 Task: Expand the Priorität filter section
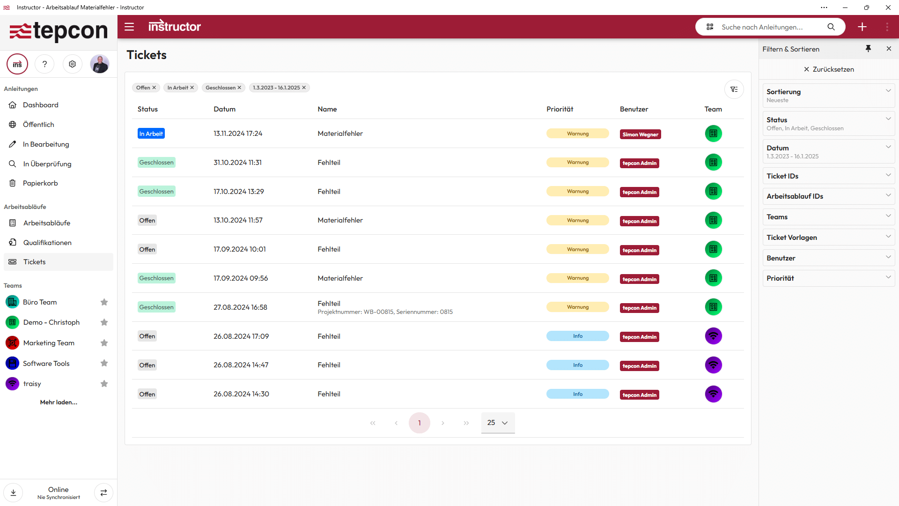click(828, 278)
